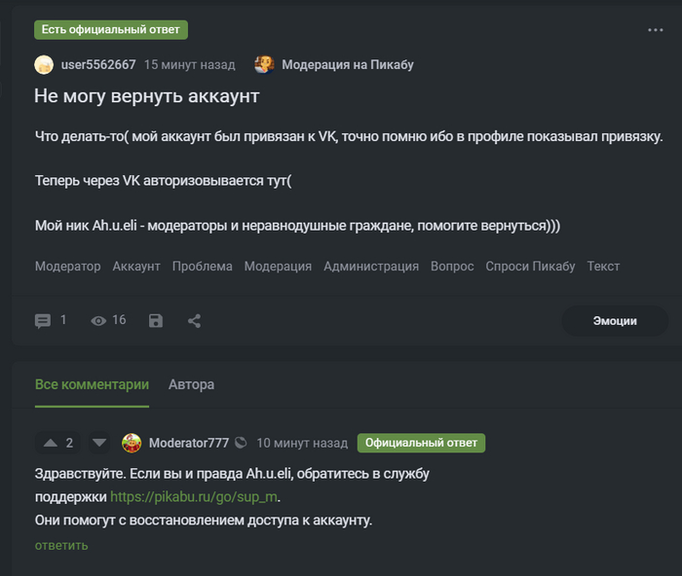Open the Администрация tag
This screenshot has width=682, height=576.
click(x=371, y=266)
